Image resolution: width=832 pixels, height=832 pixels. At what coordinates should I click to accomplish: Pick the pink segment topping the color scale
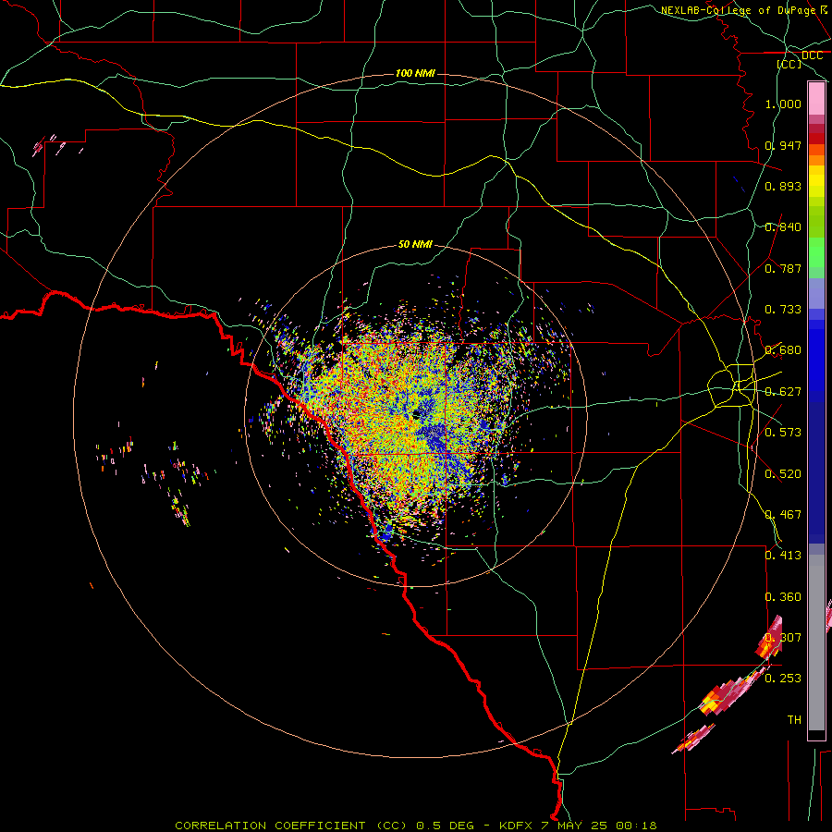pos(816,99)
